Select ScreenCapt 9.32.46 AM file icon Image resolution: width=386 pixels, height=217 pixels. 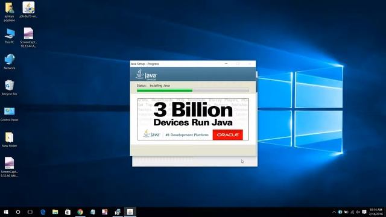(10, 167)
